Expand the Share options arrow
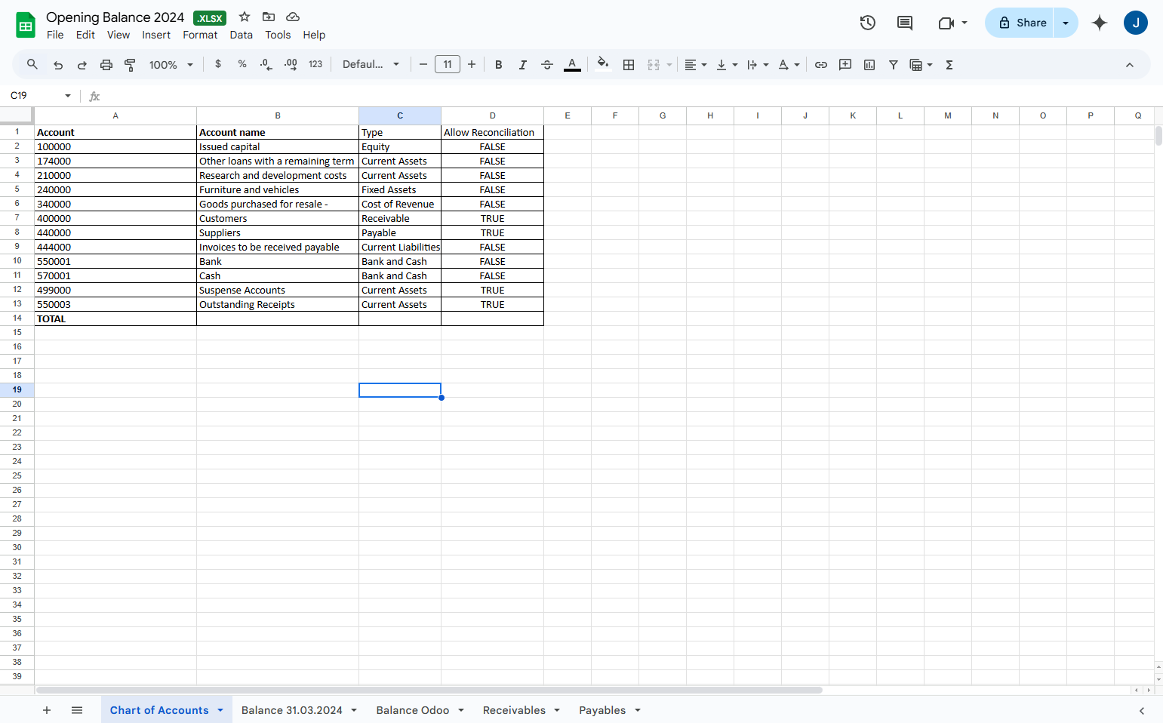 [1066, 23]
